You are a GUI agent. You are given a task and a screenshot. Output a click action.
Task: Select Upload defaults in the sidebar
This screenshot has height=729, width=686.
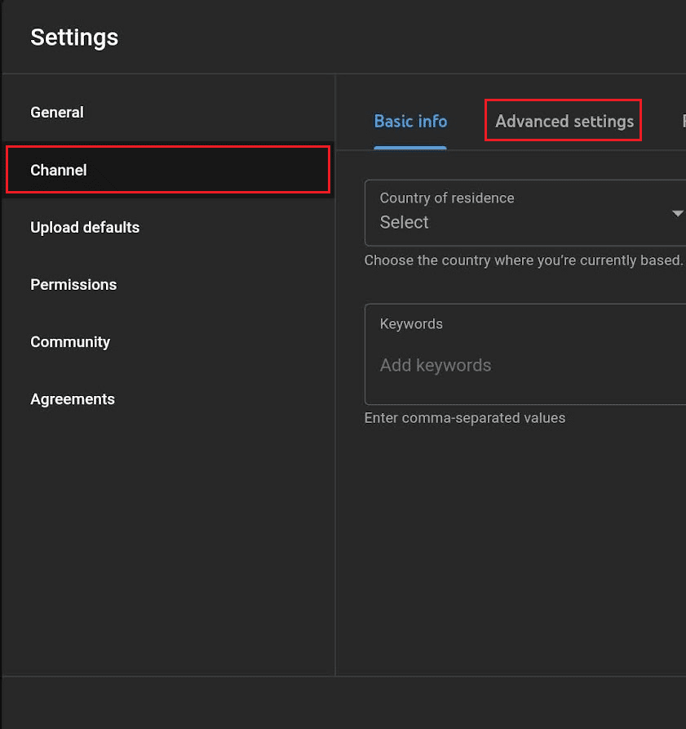[x=85, y=227]
